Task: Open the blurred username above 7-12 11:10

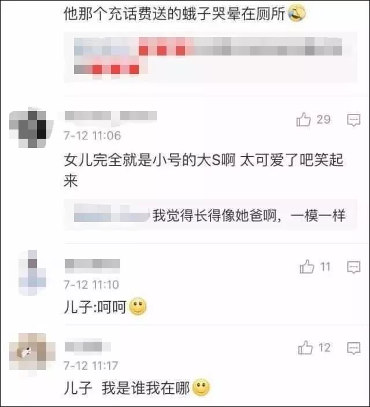Action: 92,264
